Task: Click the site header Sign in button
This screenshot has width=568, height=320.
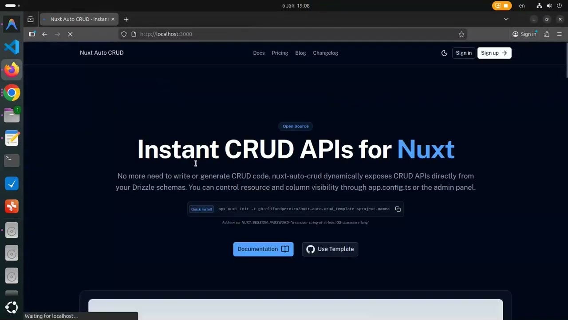Action: click(x=464, y=53)
